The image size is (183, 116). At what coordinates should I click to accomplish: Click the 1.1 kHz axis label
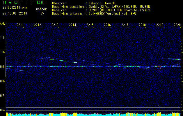click(2, 38)
